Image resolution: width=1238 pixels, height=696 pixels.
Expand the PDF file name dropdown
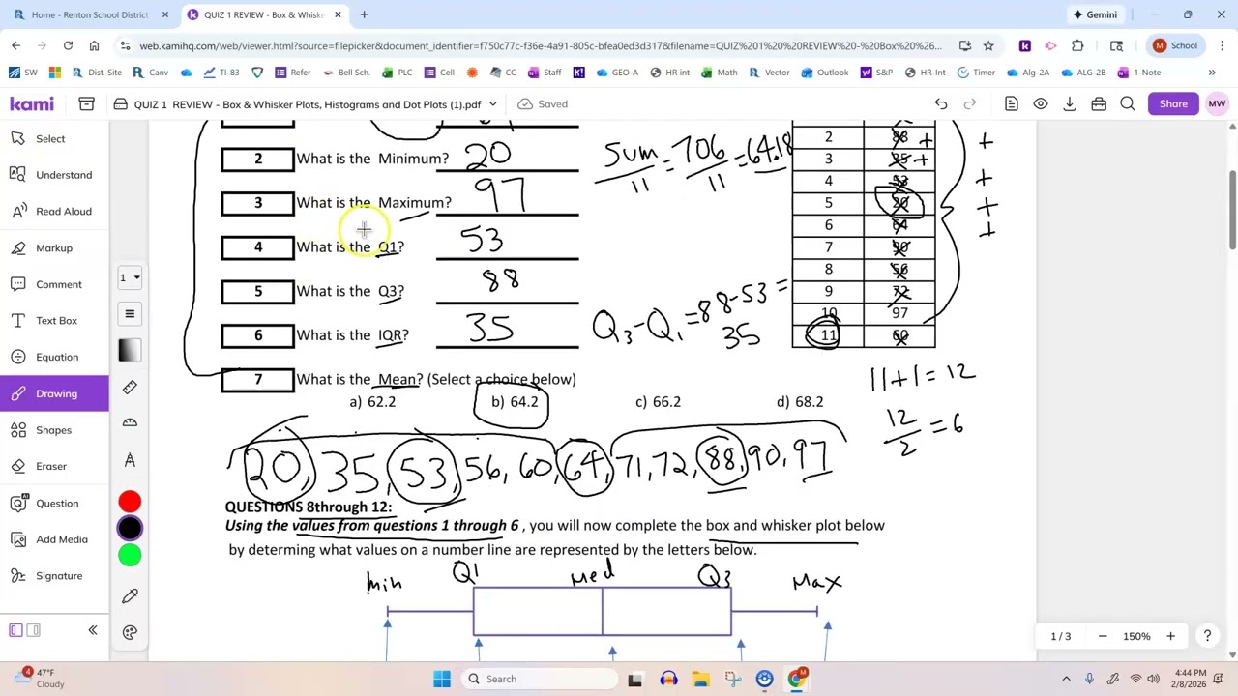tap(492, 104)
